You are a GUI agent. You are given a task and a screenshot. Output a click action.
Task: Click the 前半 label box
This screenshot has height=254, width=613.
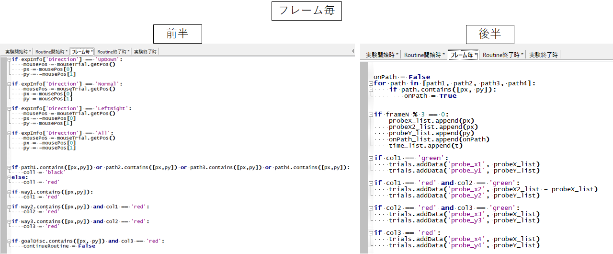177,34
